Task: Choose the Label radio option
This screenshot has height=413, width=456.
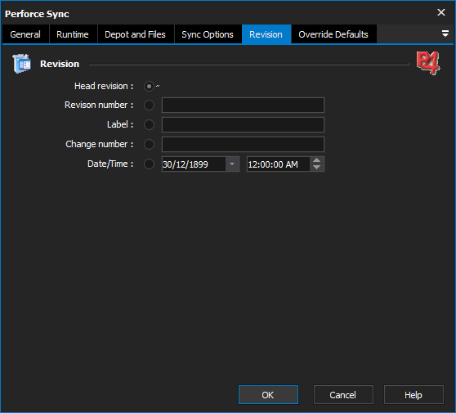Action: click(x=149, y=125)
